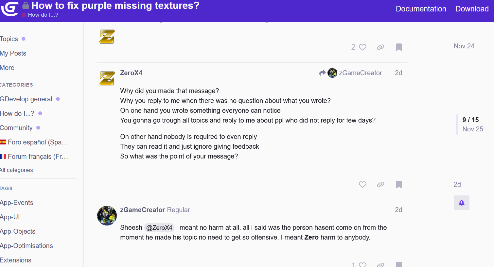Open the Download page
The height and width of the screenshot is (267, 494).
point(472,9)
